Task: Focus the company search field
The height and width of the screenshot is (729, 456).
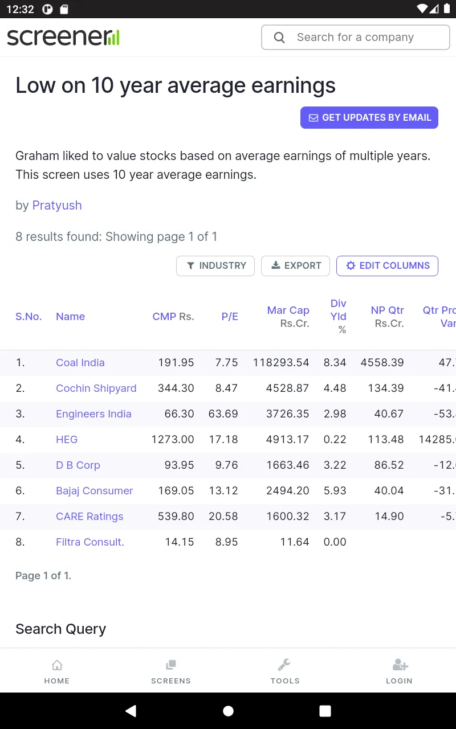Action: pos(356,38)
